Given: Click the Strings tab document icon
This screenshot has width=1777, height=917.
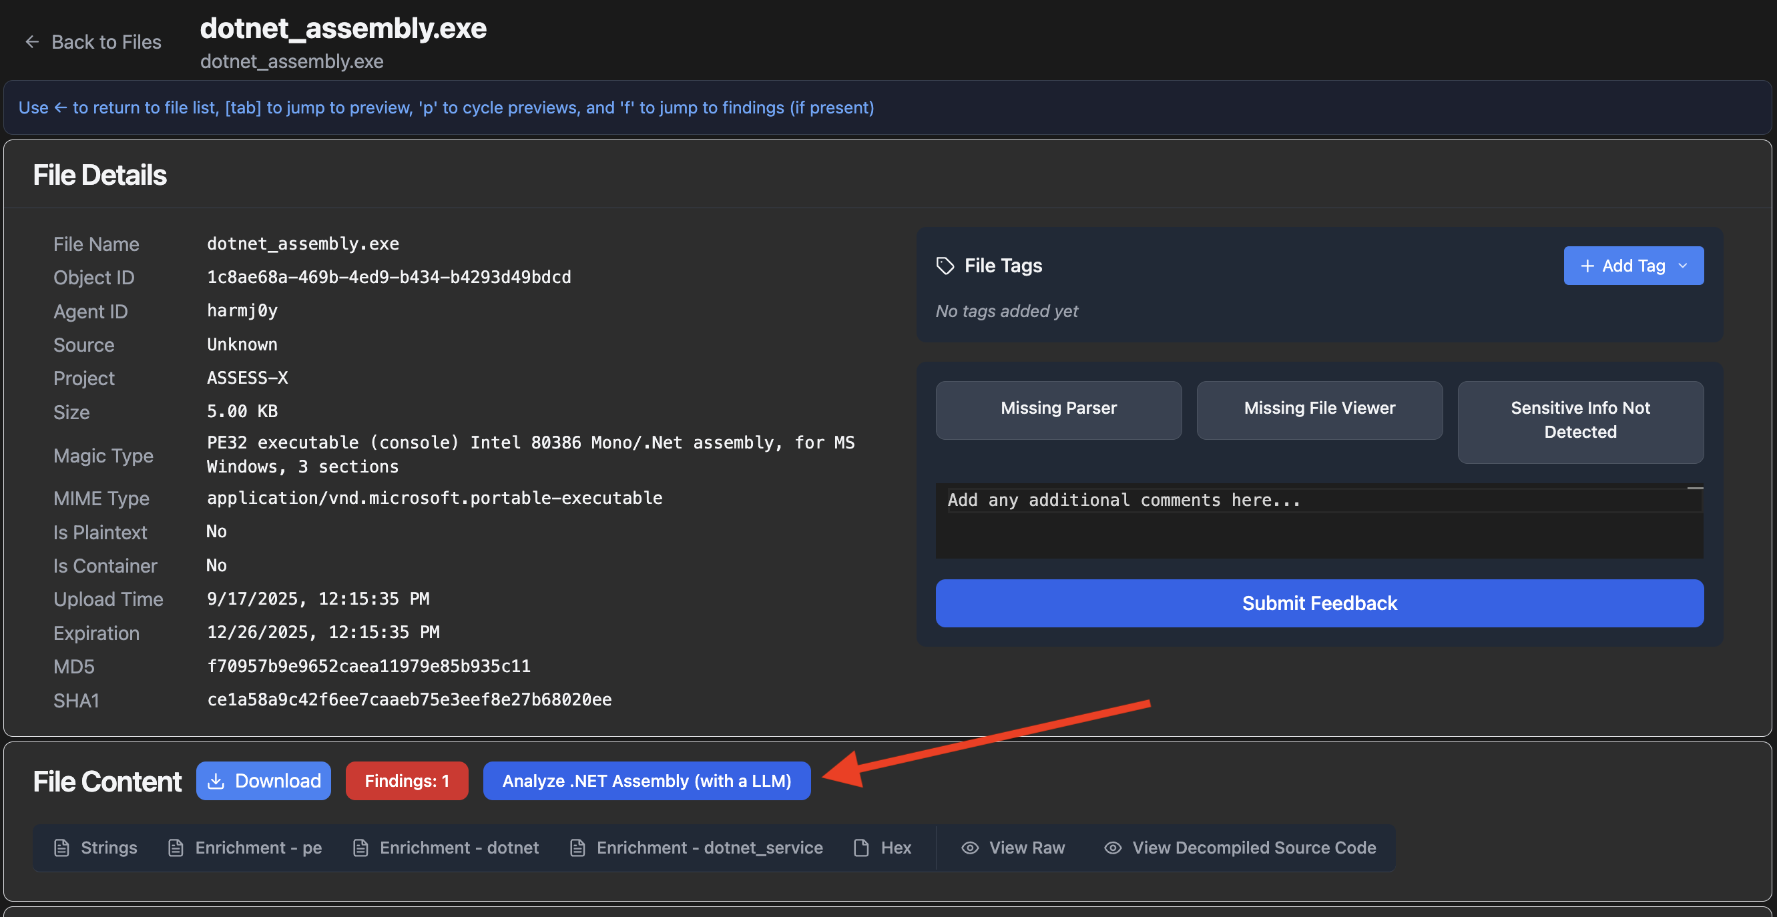Looking at the screenshot, I should pyautogui.click(x=62, y=848).
